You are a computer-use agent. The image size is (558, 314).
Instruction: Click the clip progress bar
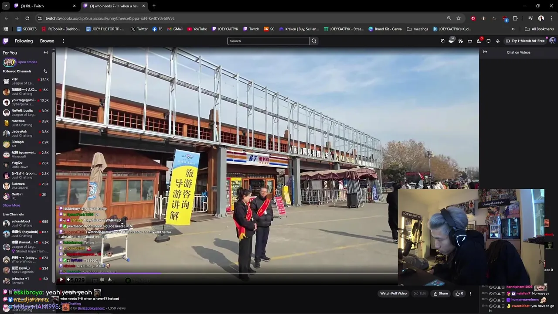point(227,273)
